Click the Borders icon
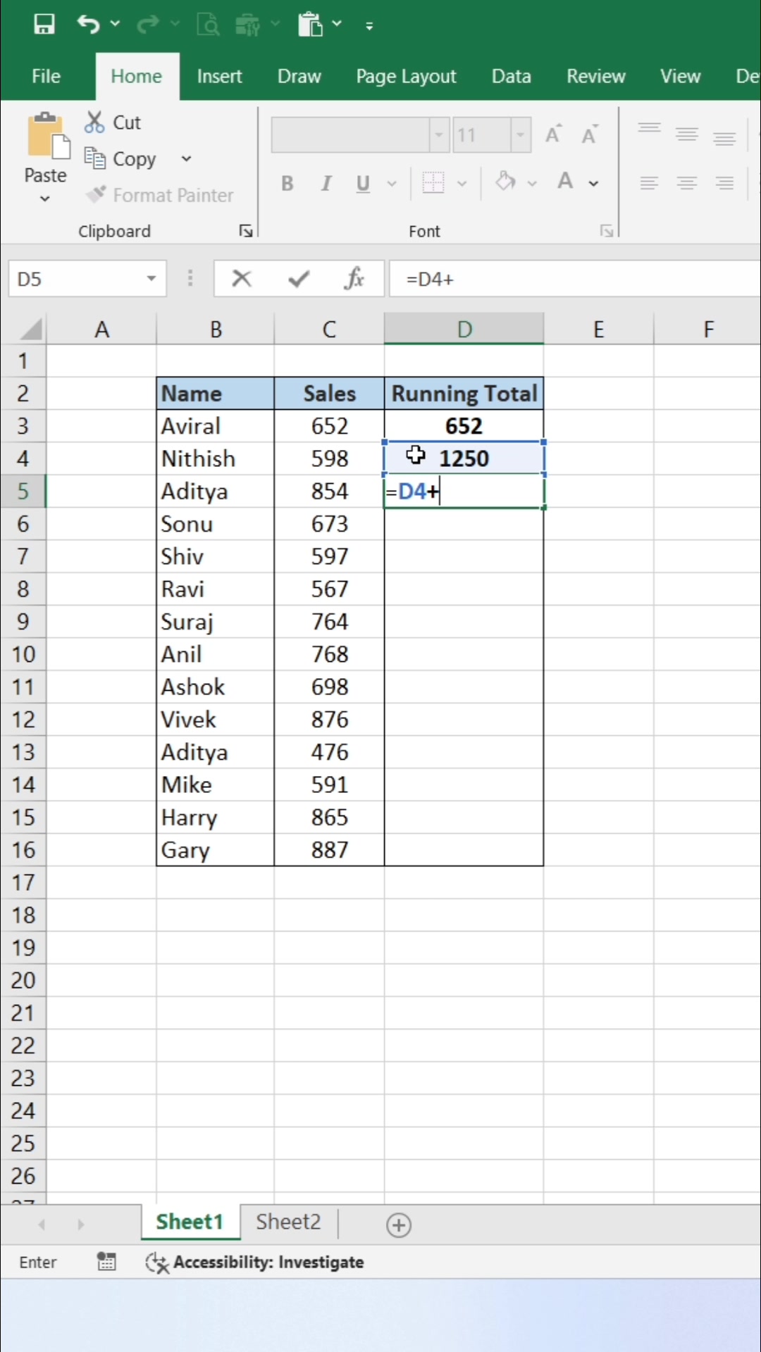 click(433, 183)
